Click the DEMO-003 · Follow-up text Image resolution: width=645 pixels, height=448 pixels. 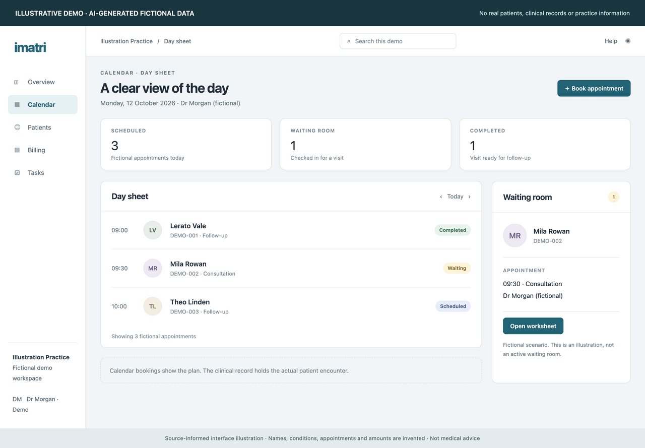click(200, 312)
